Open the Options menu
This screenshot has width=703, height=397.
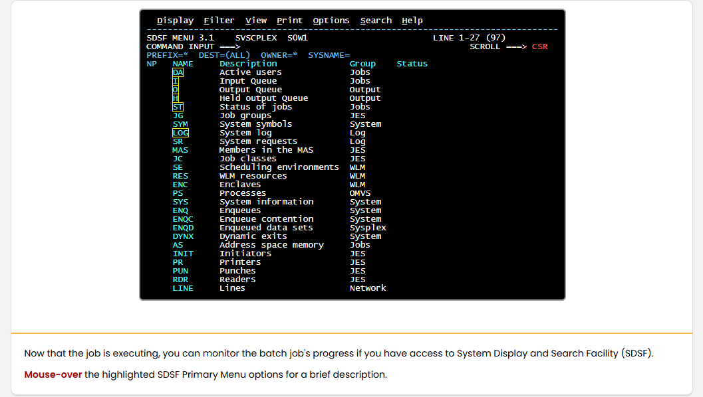pyautogui.click(x=331, y=21)
